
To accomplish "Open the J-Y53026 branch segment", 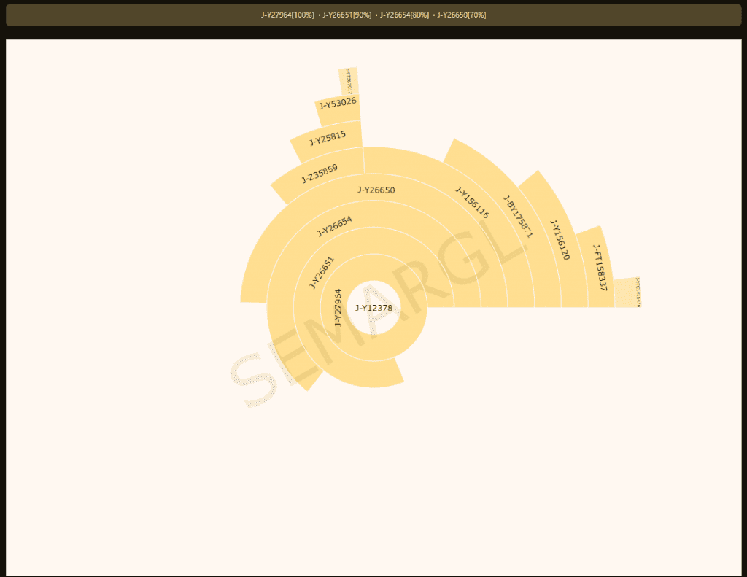I will click(x=336, y=104).
